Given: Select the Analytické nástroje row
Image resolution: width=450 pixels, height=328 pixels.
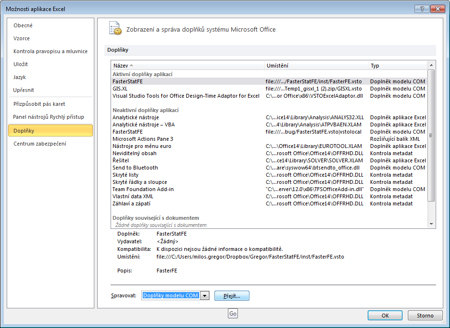Looking at the screenshot, I should click(x=269, y=117).
